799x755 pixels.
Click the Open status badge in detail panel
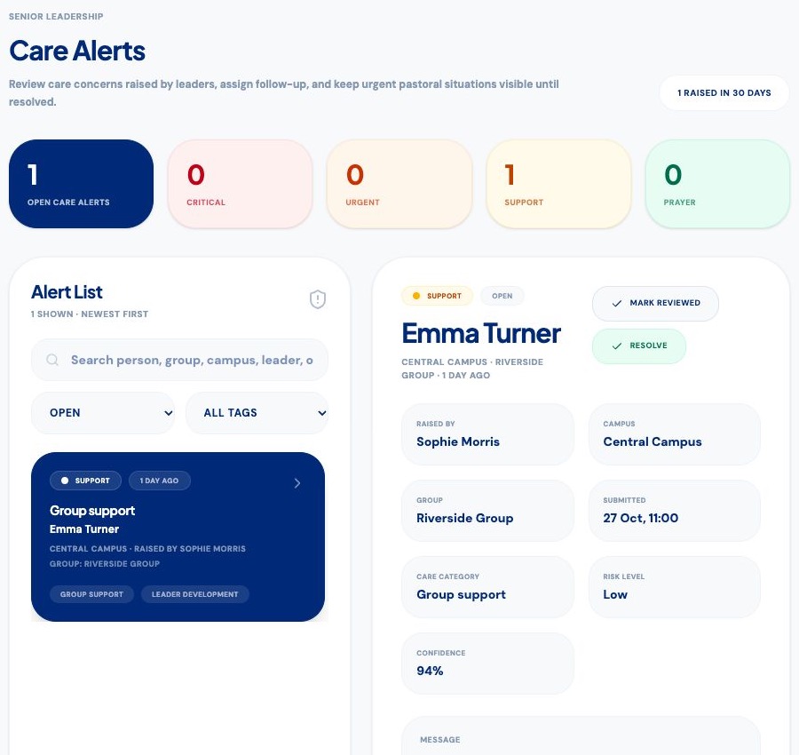(502, 296)
